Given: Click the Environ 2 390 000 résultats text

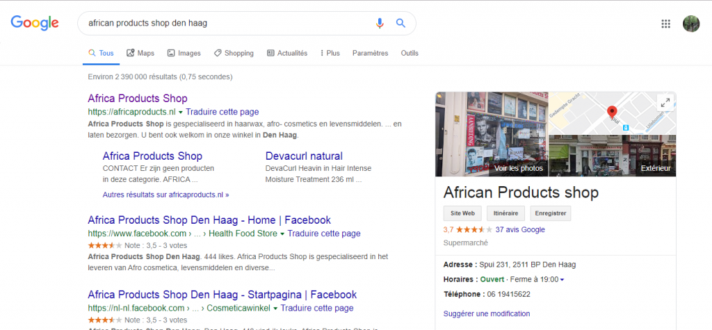Looking at the screenshot, I should [x=161, y=77].
